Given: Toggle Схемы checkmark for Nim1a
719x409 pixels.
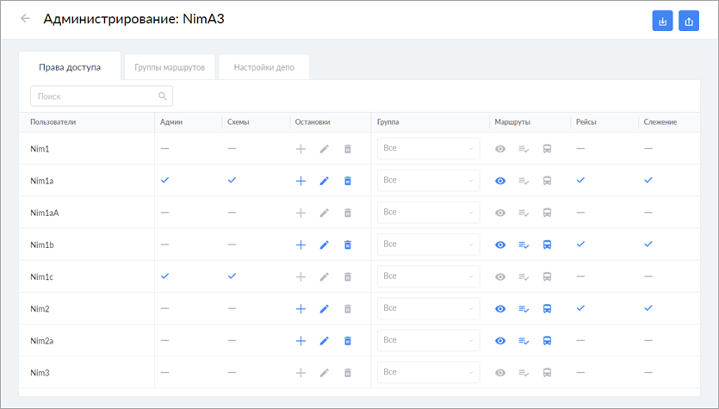Looking at the screenshot, I should pos(232,180).
